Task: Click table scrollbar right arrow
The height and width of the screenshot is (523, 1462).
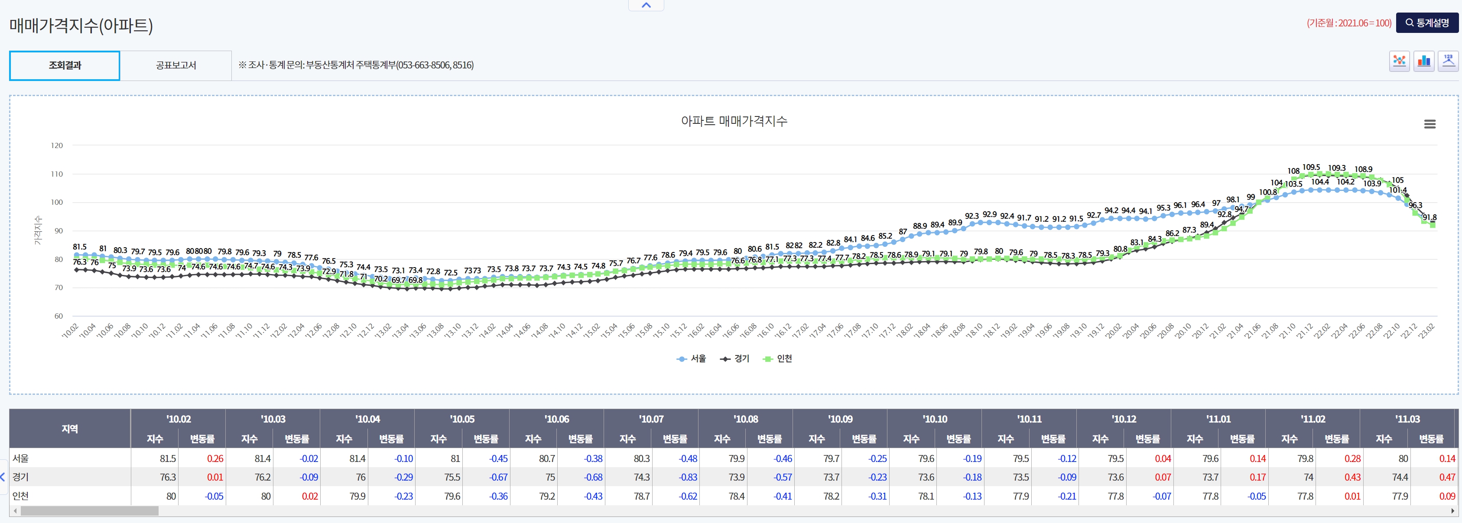Action: pos(1452,511)
